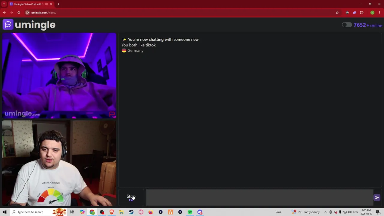The image size is (384, 216).
Task: Open the Windows notification center
Action: click(378, 212)
